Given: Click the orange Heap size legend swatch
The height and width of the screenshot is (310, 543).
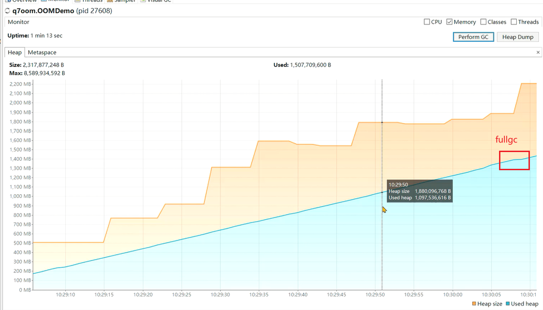Looking at the screenshot, I should click(x=474, y=304).
